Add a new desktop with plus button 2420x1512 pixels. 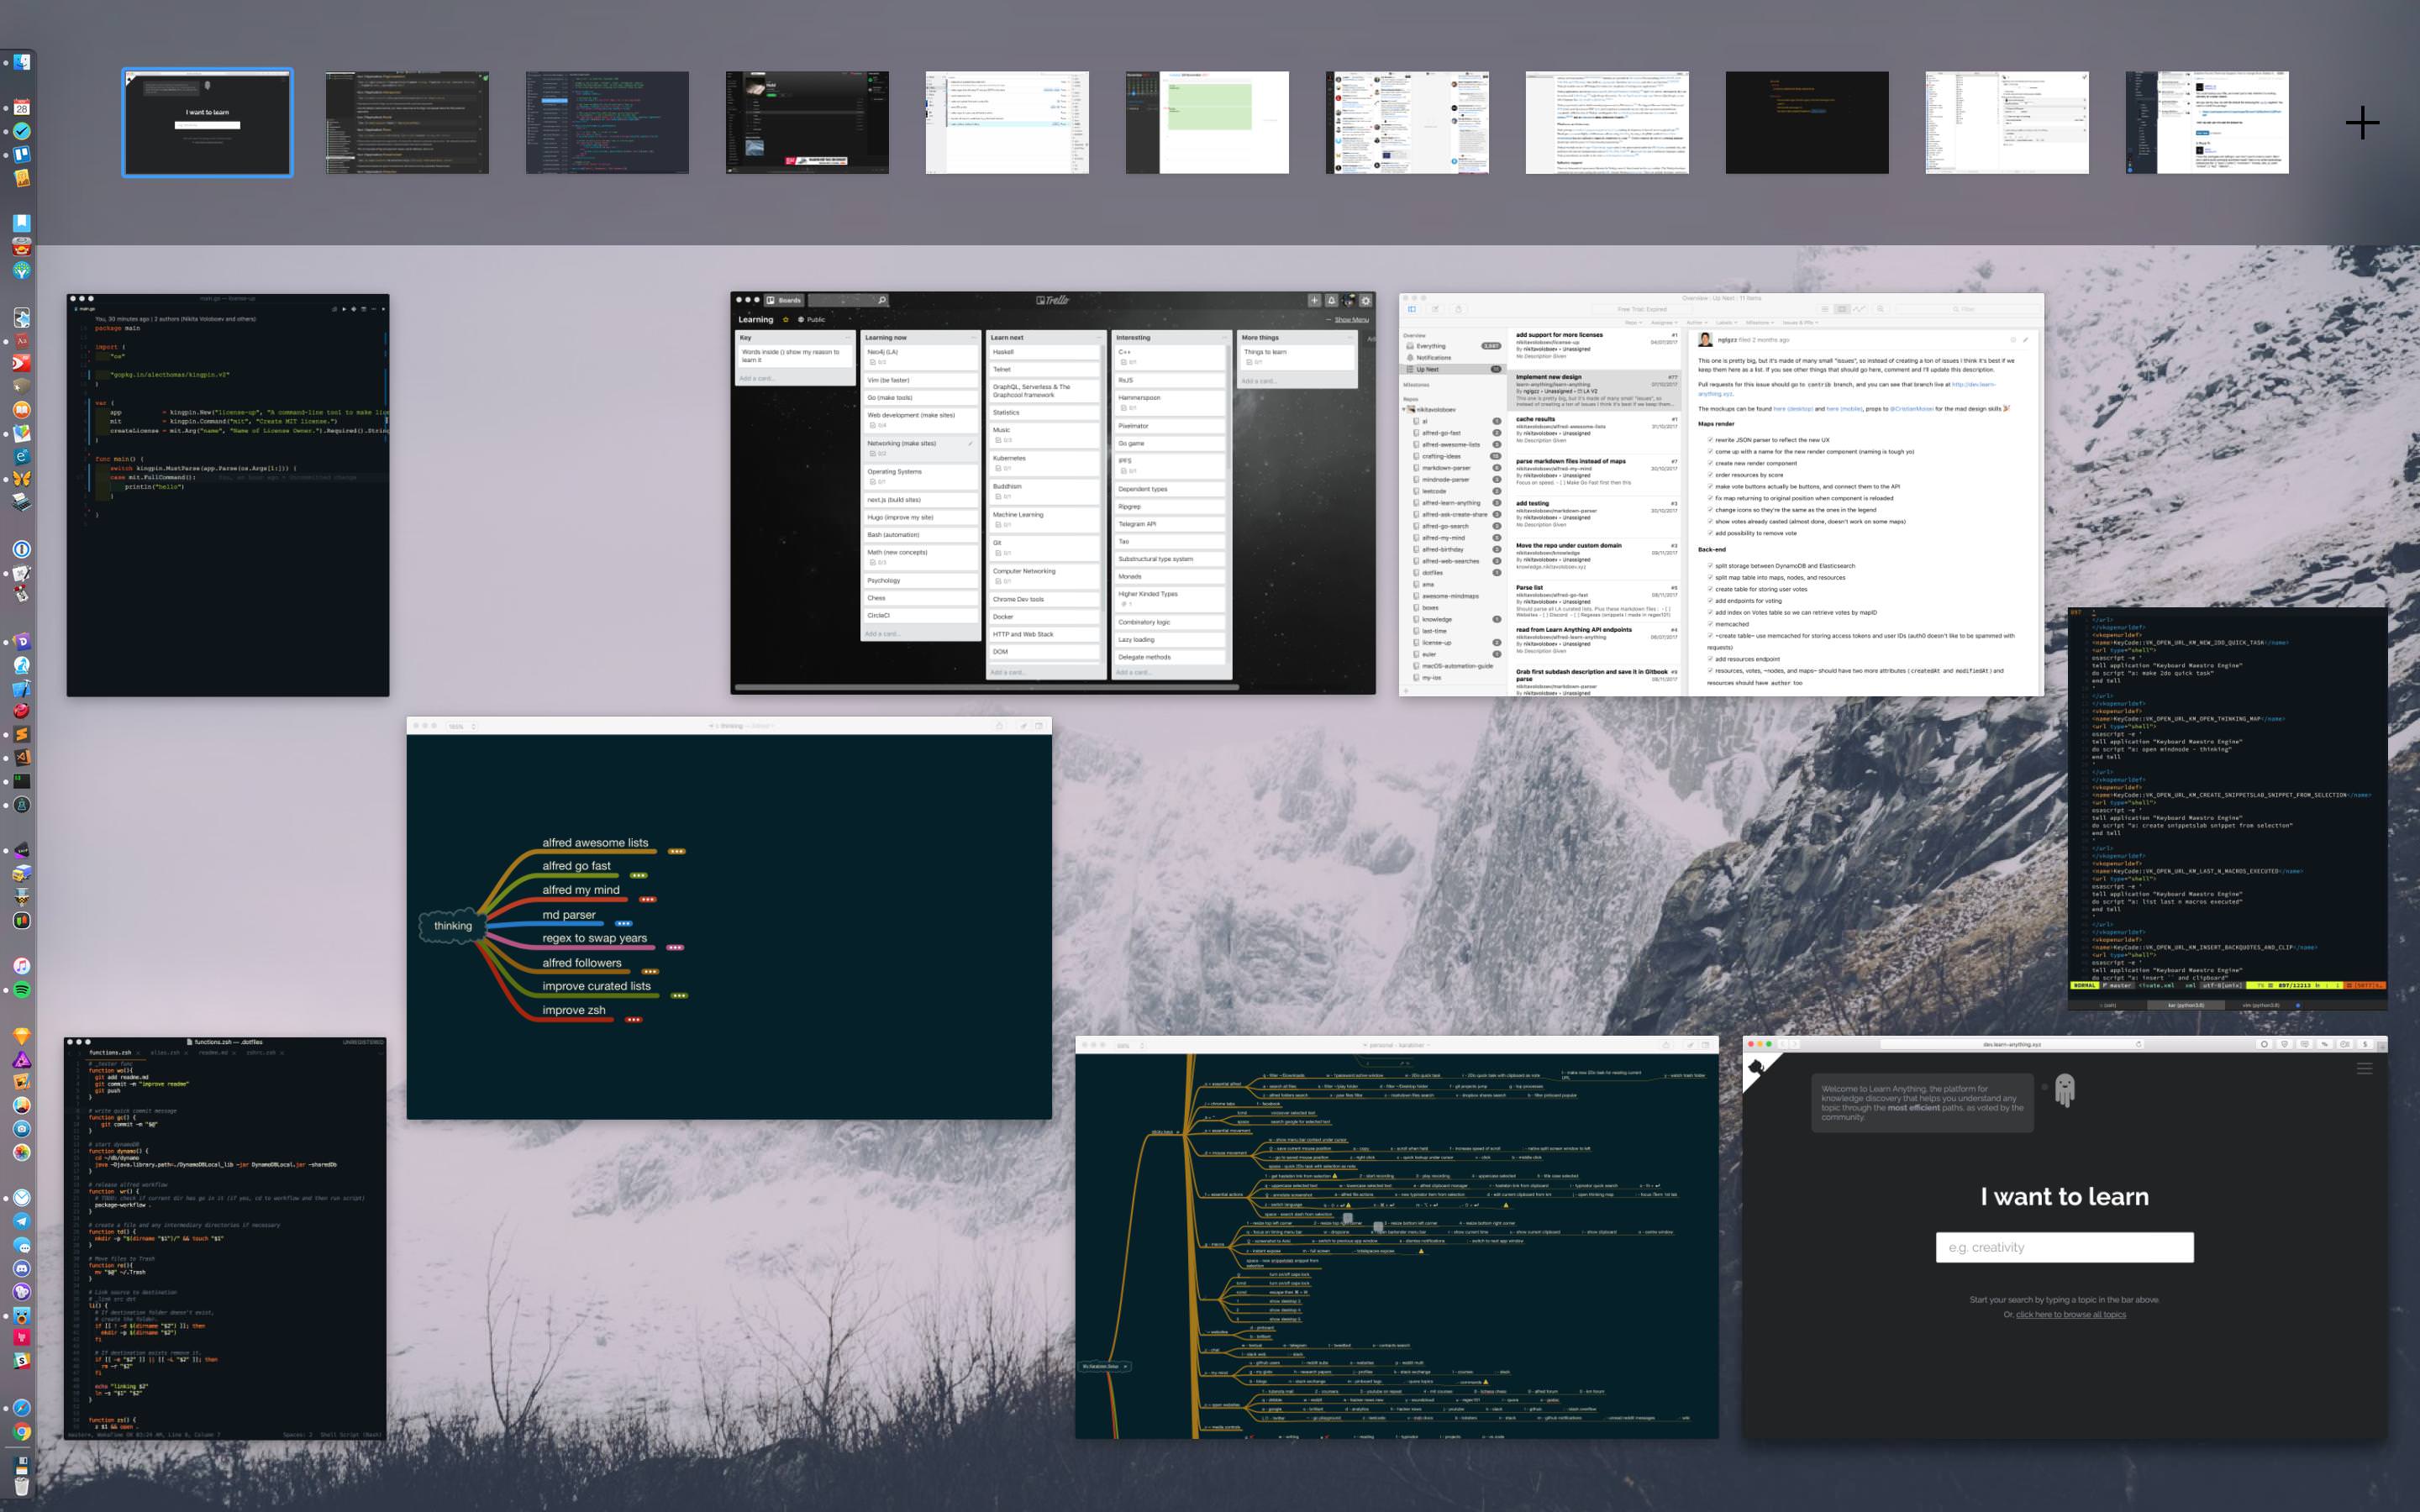pyautogui.click(x=2362, y=123)
